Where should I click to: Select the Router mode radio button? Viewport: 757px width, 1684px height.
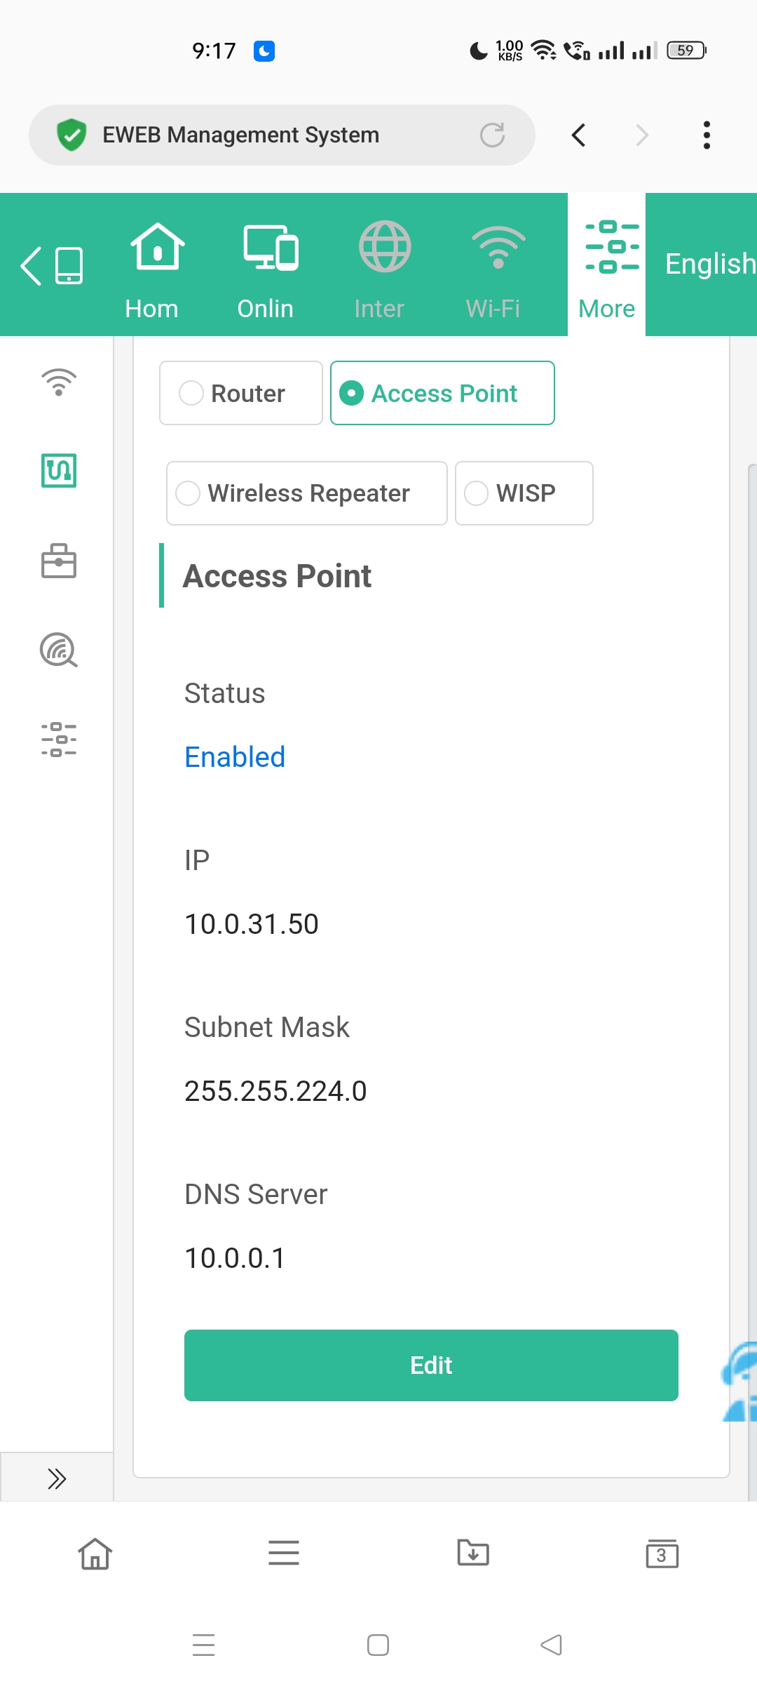pos(191,393)
